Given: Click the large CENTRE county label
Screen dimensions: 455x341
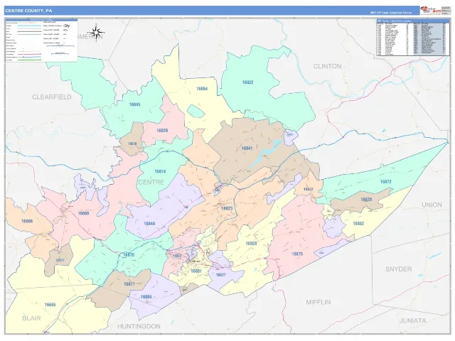Looking at the screenshot, I should pyautogui.click(x=151, y=182).
